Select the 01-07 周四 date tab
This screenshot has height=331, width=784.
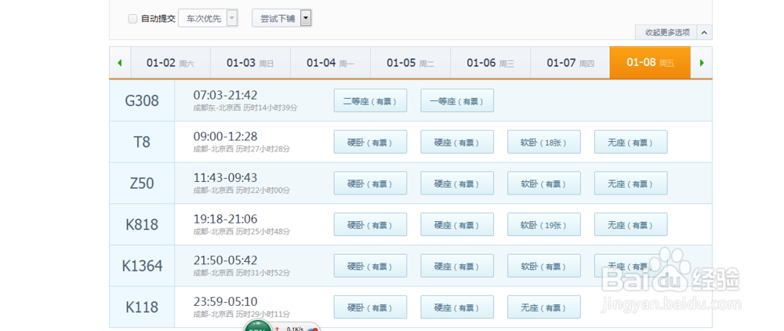571,63
